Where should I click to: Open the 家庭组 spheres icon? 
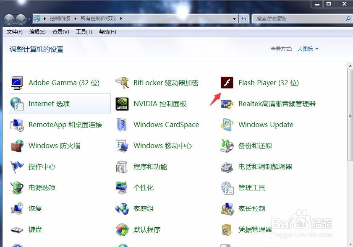point(122,209)
